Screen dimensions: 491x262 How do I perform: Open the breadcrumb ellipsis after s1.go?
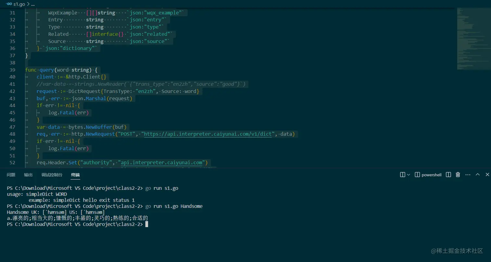click(32, 4)
